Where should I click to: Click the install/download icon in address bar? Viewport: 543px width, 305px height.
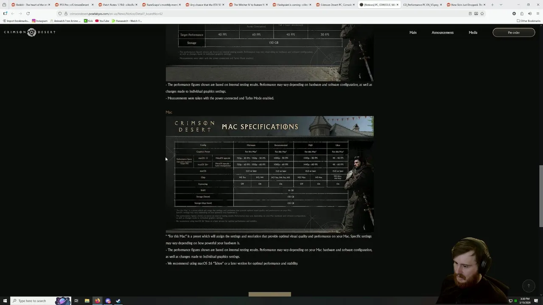click(x=476, y=14)
